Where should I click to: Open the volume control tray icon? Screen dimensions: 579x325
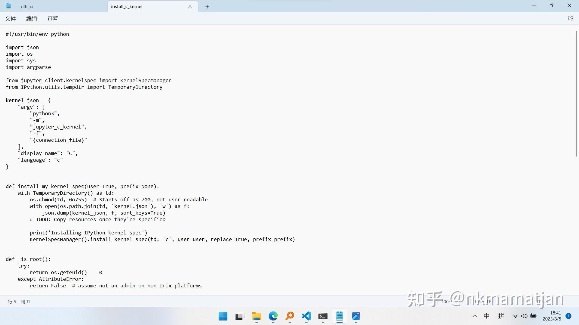(524, 316)
